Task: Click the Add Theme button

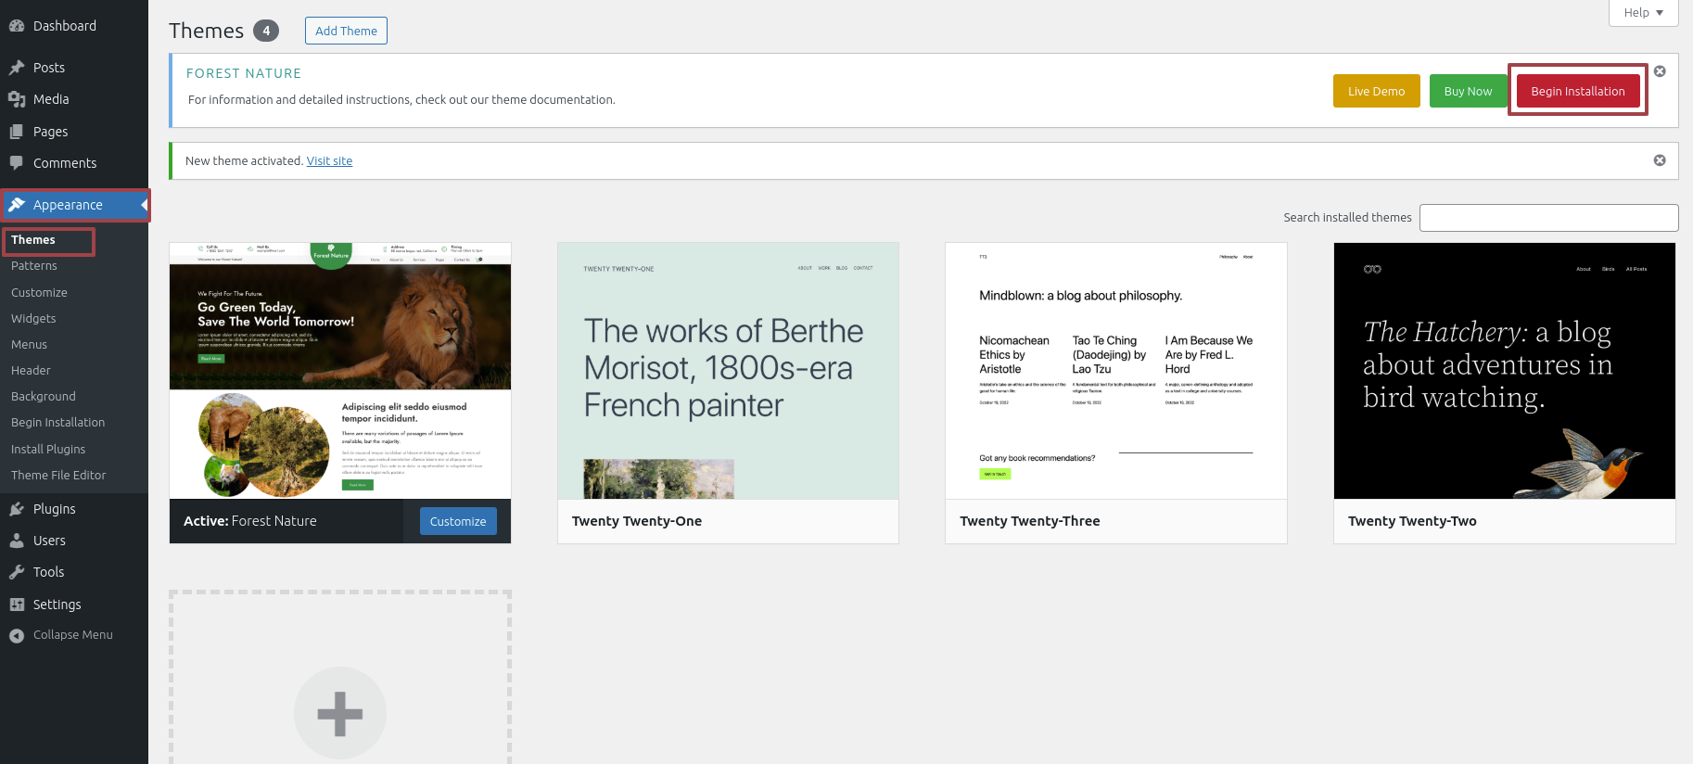Action: pyautogui.click(x=346, y=31)
